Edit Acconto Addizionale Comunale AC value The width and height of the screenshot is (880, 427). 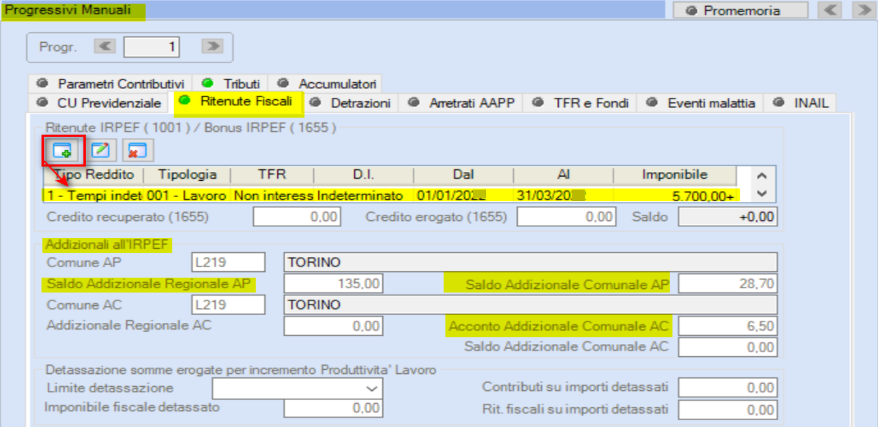pos(728,326)
